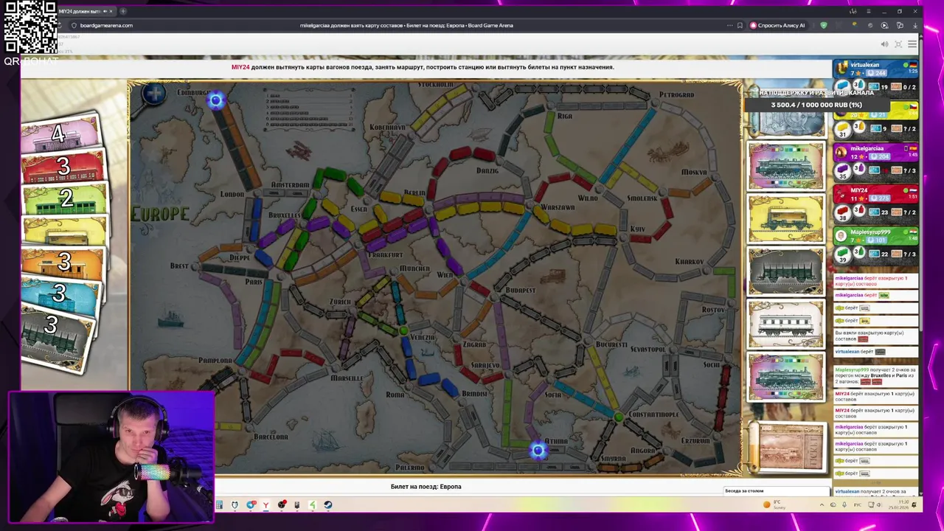Select the blue hand card with 3
944x531 pixels.
tap(60, 294)
